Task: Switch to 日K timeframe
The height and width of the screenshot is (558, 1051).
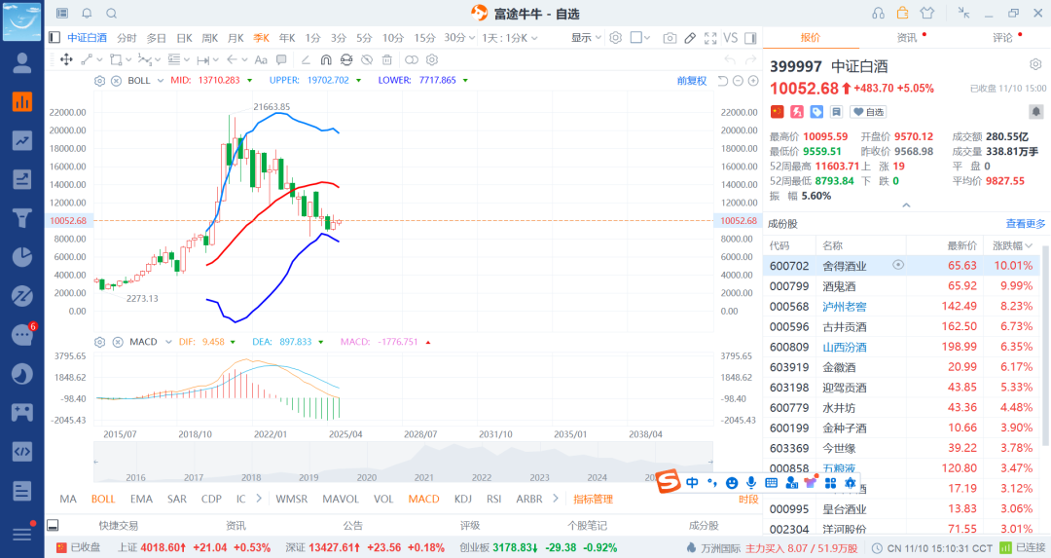Action: click(184, 38)
